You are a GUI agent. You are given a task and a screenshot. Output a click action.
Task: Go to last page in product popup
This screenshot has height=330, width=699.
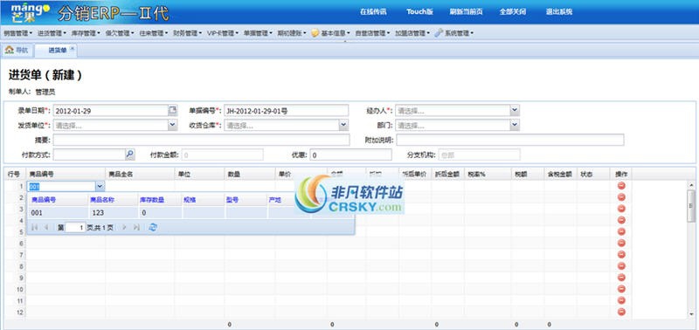coord(136,227)
